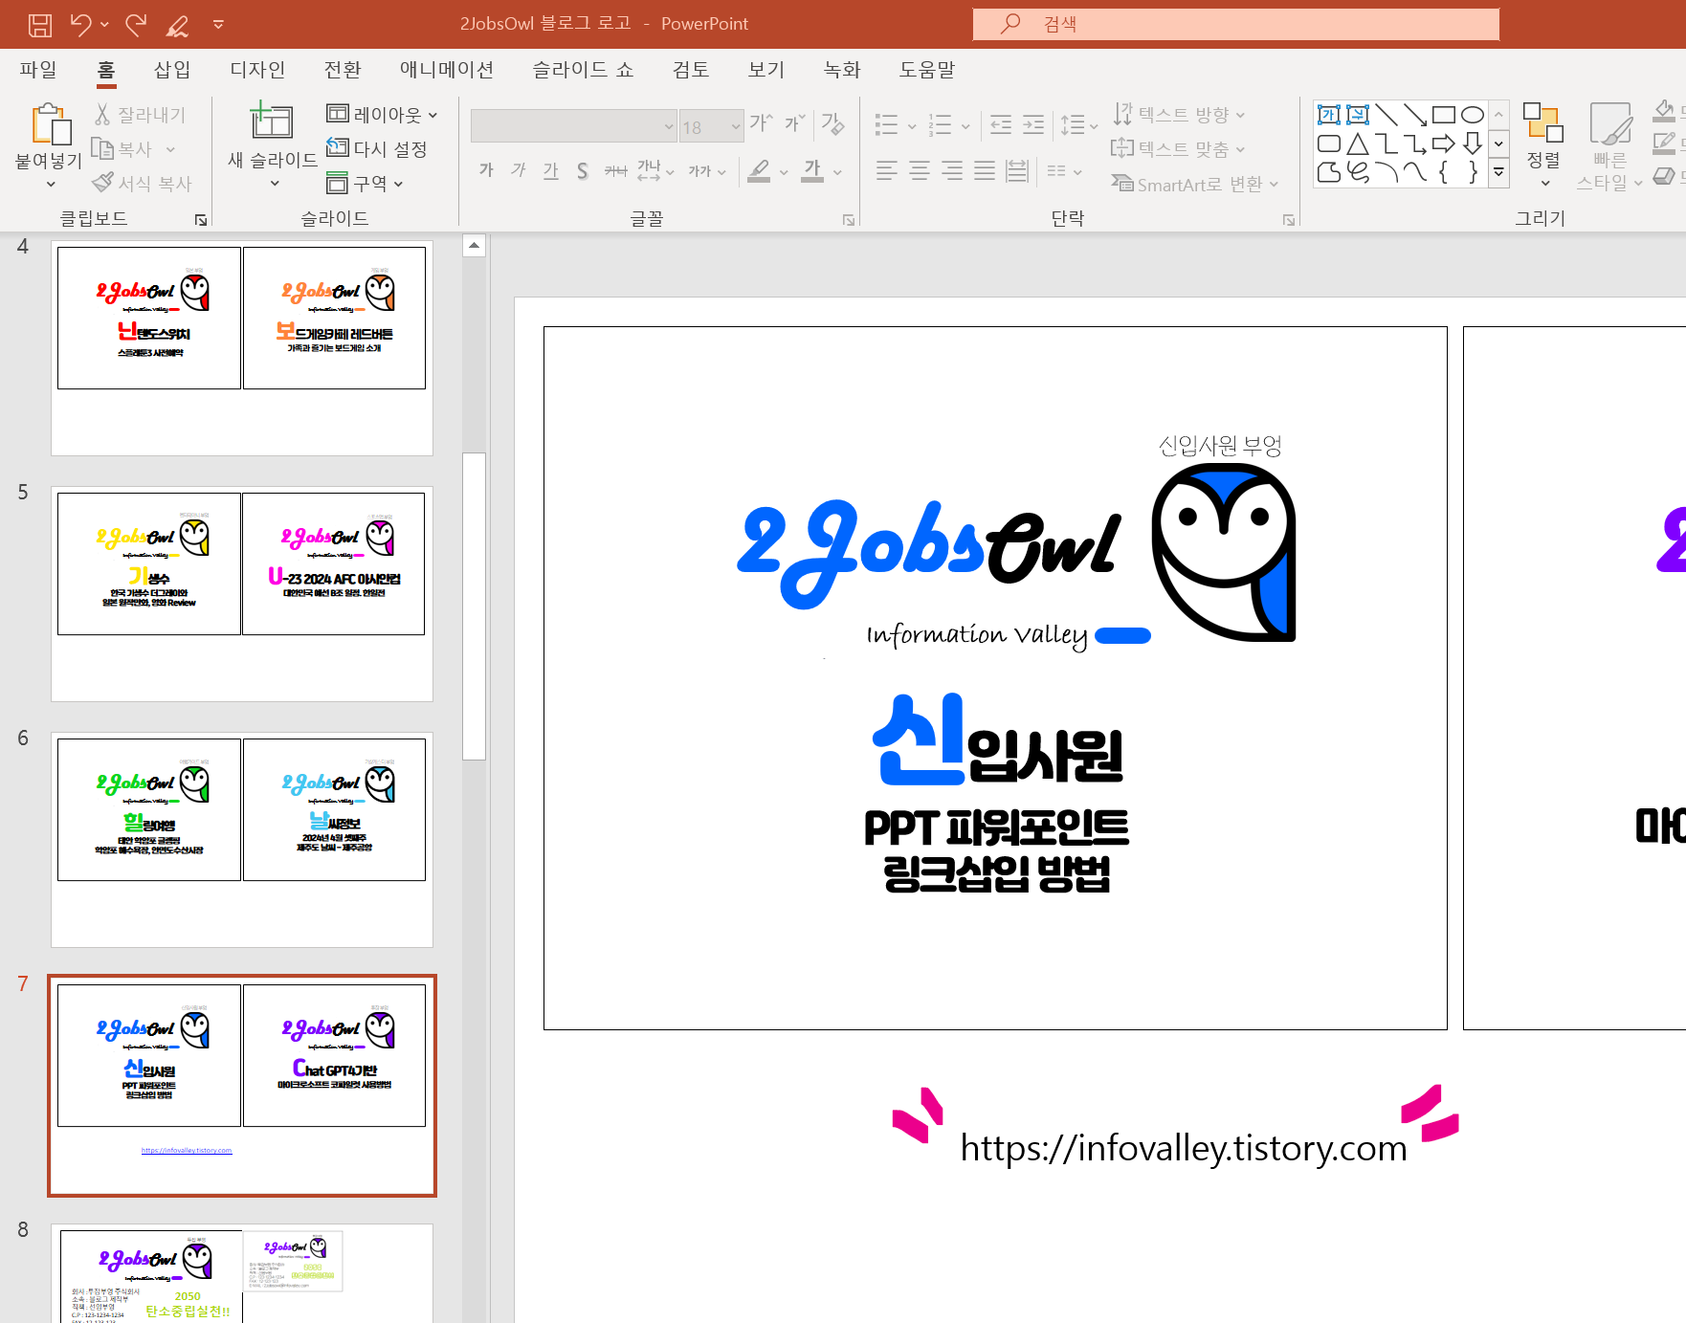Screen dimensions: 1686x1323
Task: Click the 검색 search box
Action: point(1236,24)
